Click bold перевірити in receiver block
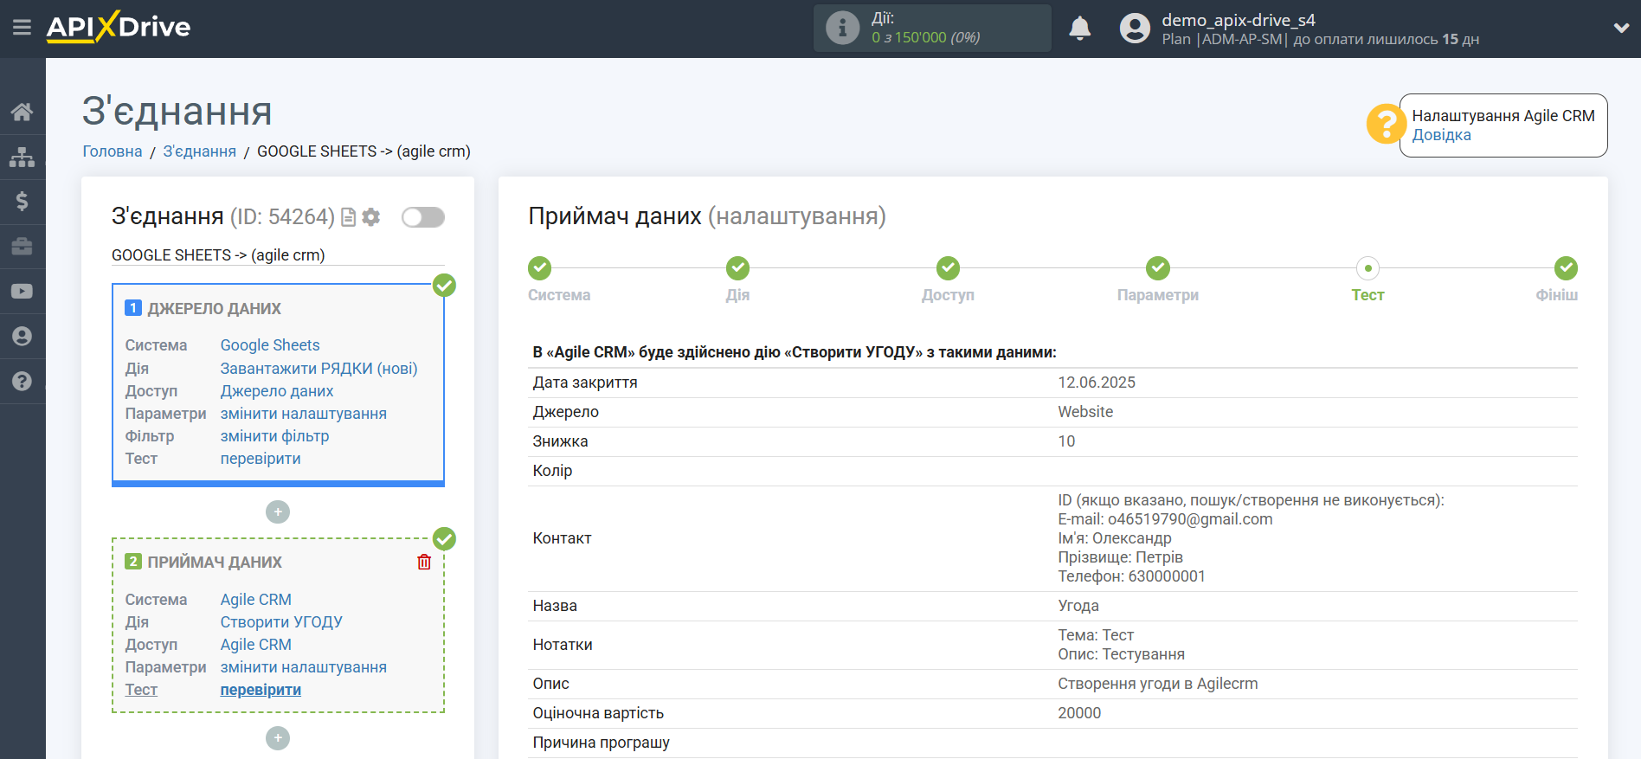 click(x=261, y=690)
